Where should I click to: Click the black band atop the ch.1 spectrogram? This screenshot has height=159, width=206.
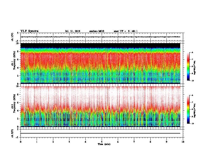100,45
